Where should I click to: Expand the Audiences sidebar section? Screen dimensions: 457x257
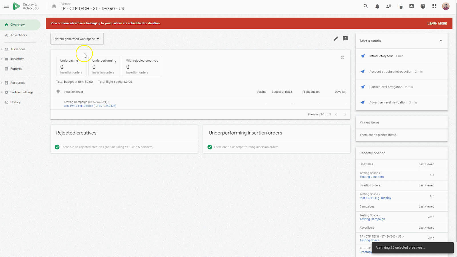(2, 49)
